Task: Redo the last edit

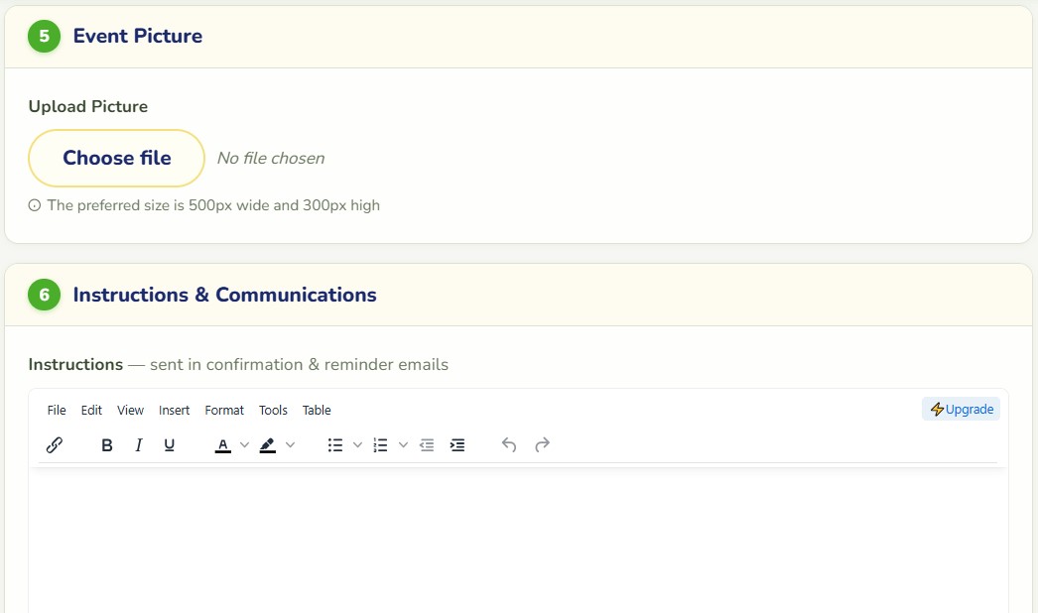Action: tap(542, 444)
